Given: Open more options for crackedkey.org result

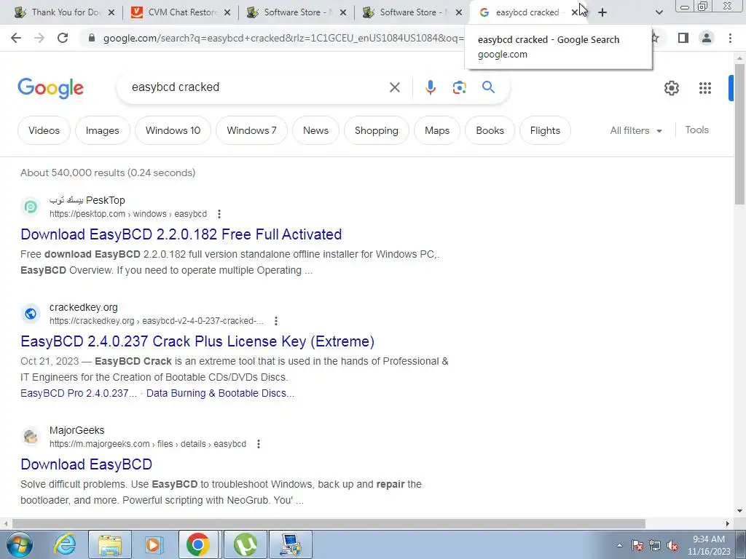Looking at the screenshot, I should pos(276,321).
